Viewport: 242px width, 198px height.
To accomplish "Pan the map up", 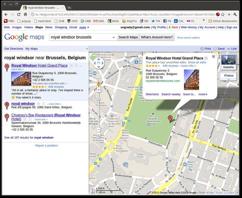I will tap(99, 59).
